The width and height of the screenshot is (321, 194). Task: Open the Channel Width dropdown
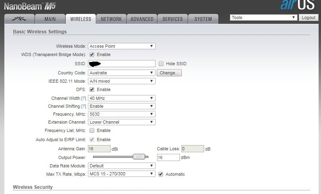point(122,98)
